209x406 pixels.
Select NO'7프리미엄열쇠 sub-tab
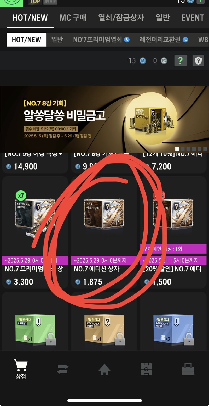pyautogui.click(x=101, y=40)
